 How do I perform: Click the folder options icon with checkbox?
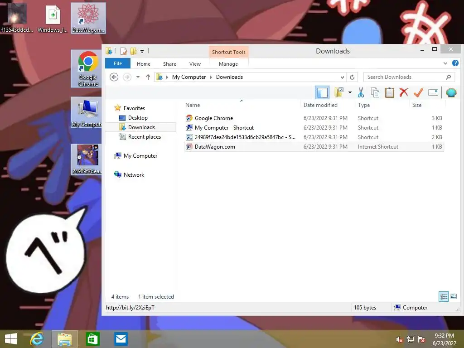click(339, 92)
